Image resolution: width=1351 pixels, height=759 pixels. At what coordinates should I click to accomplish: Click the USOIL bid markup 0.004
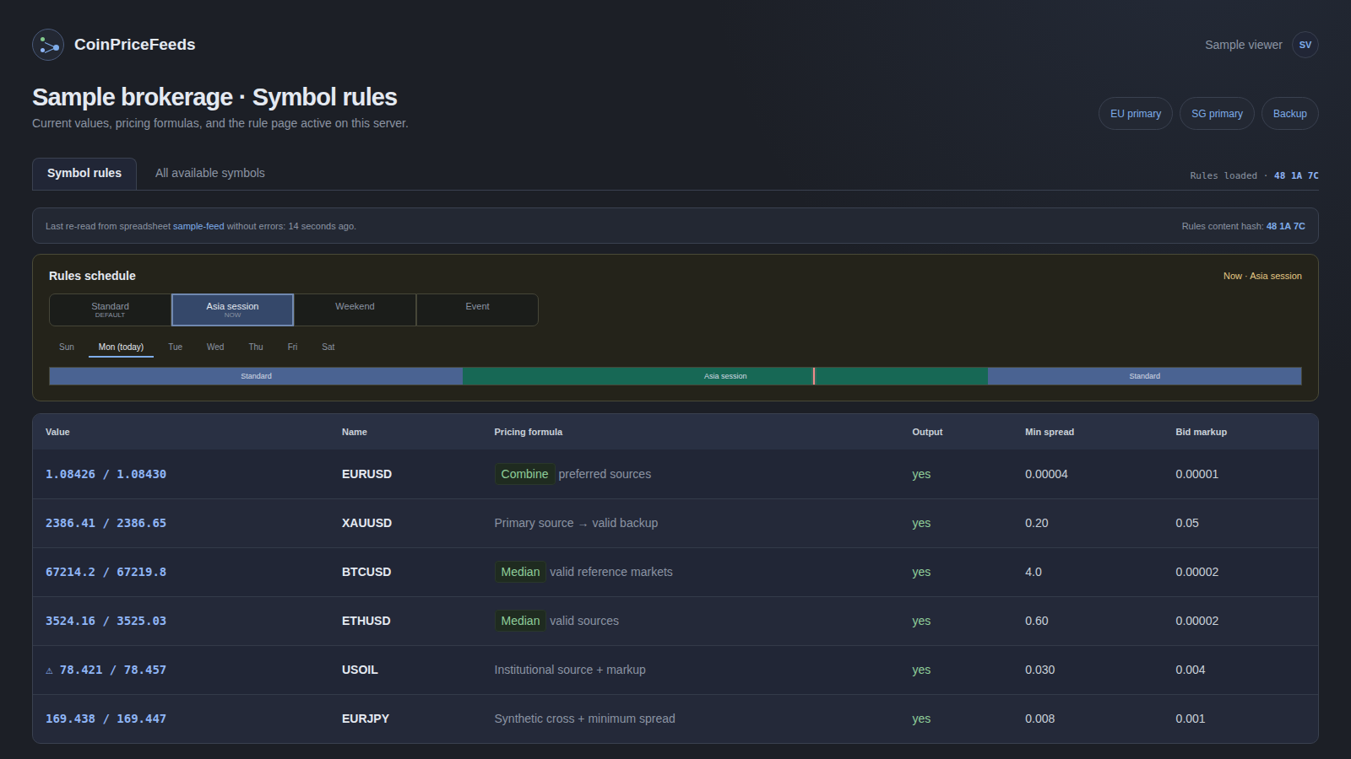point(1191,670)
